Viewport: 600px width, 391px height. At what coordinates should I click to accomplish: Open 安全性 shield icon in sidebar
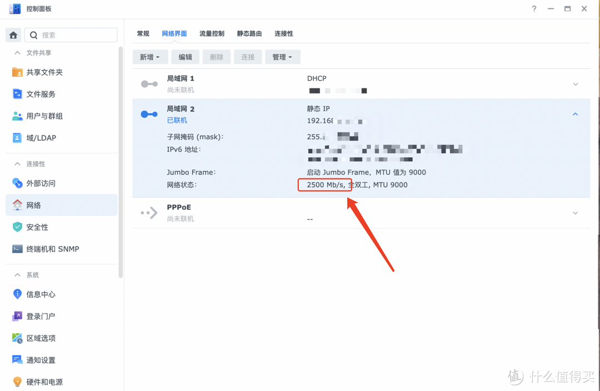(17, 227)
